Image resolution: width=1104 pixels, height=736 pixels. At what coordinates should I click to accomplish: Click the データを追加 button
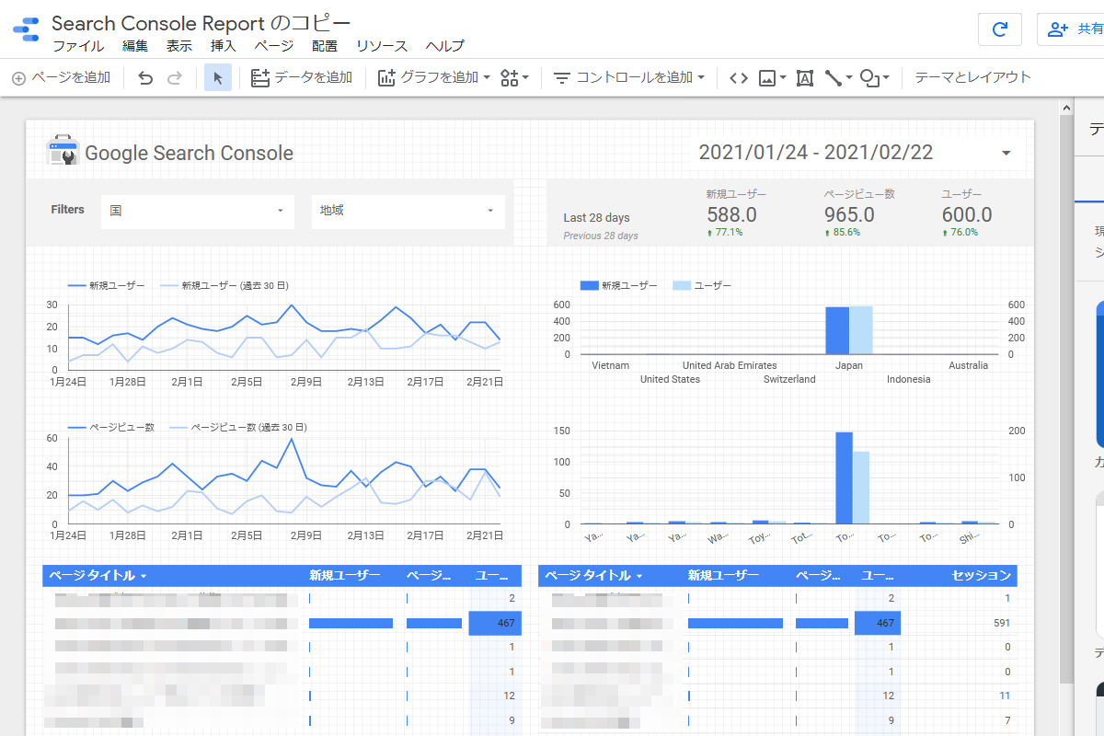click(x=302, y=78)
